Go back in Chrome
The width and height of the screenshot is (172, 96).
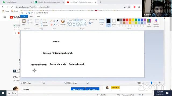point(3,7)
